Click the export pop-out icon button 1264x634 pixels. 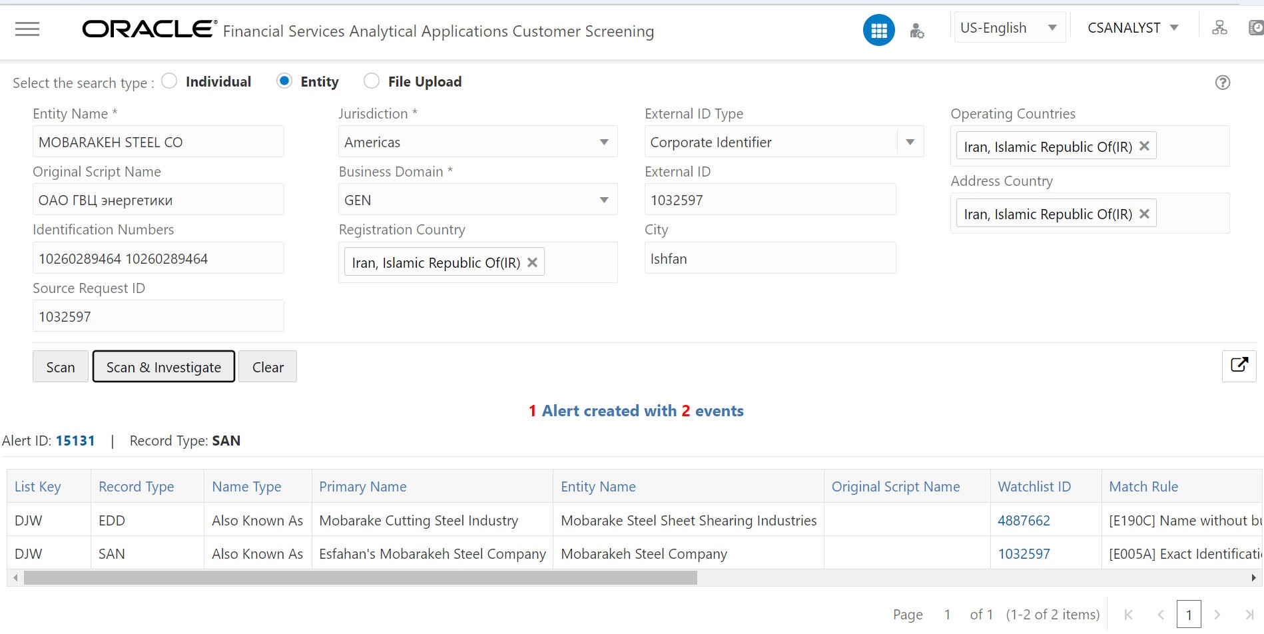coord(1239,366)
